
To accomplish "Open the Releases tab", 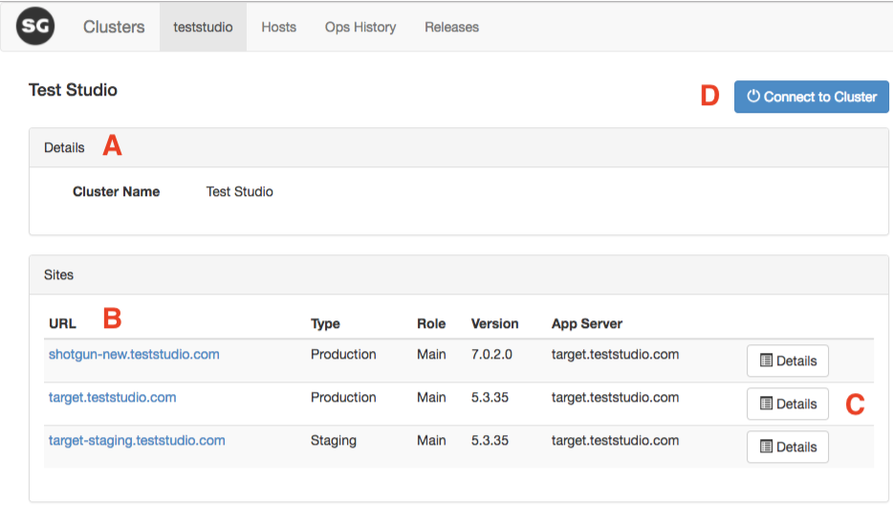I will [x=451, y=27].
